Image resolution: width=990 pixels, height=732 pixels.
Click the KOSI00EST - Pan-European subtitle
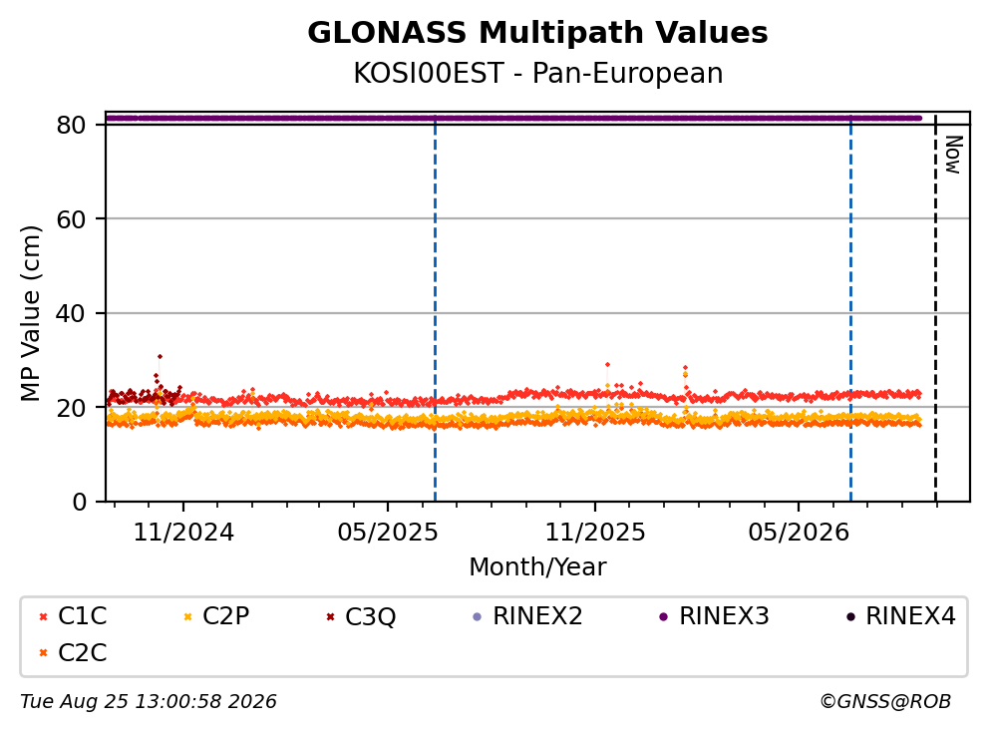coord(538,73)
